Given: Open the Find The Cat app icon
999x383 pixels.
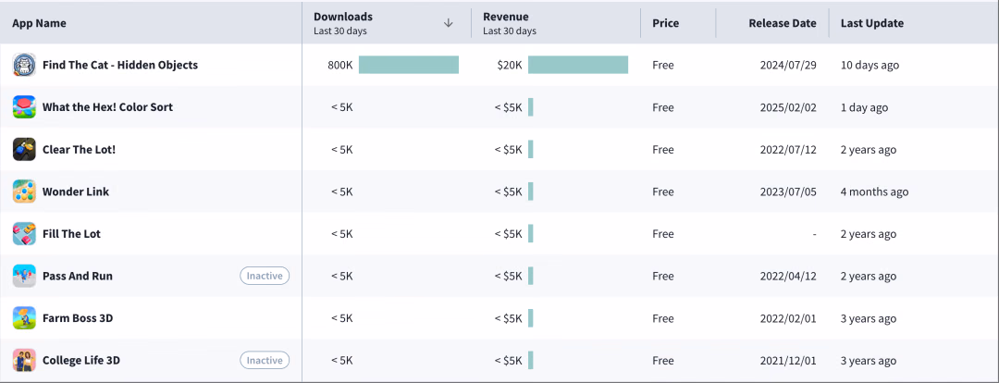Looking at the screenshot, I should pyautogui.click(x=24, y=65).
